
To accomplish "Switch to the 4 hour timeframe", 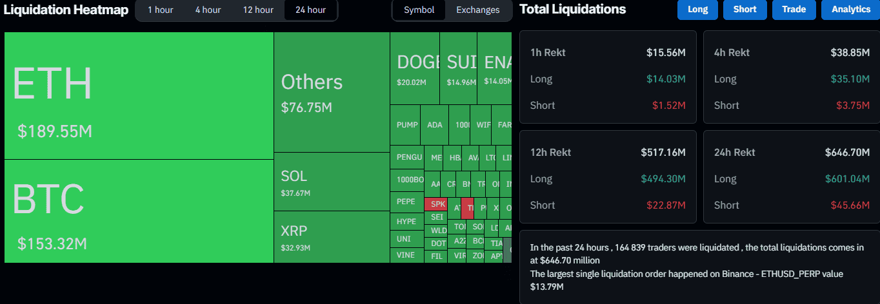I will [x=208, y=10].
